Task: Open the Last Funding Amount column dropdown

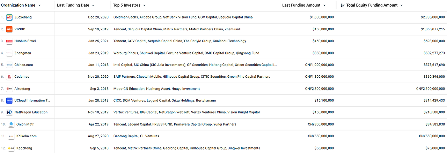Action: point(324,6)
